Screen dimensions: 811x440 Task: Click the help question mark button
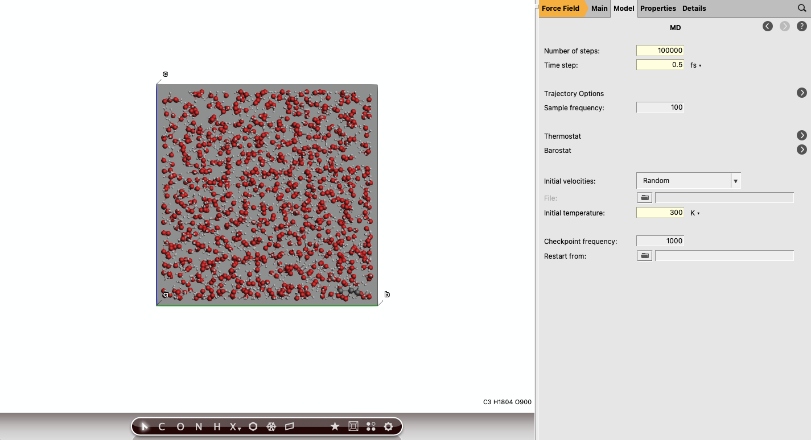802,26
